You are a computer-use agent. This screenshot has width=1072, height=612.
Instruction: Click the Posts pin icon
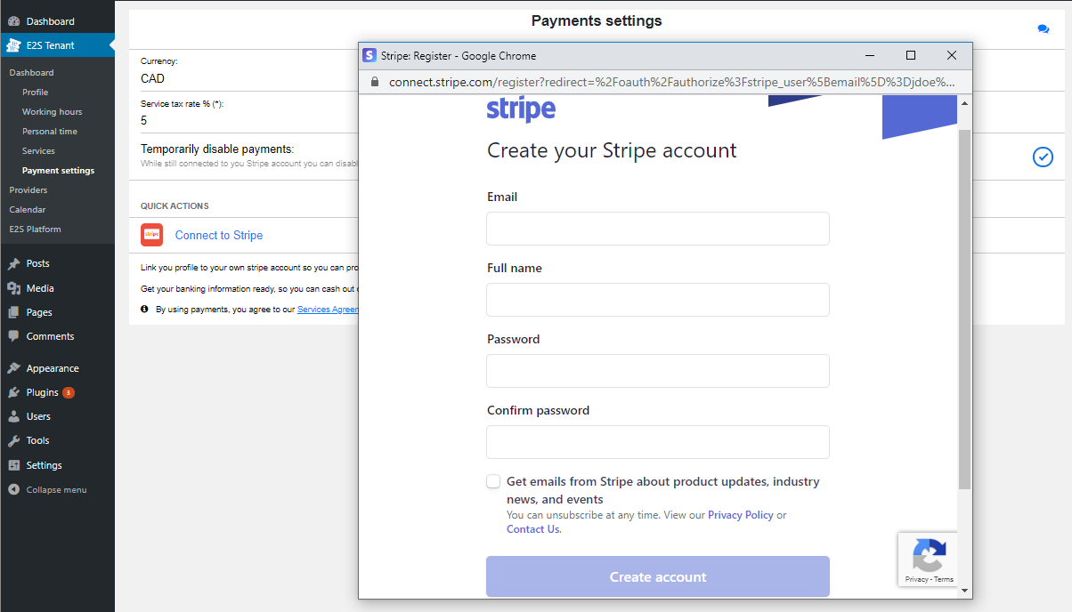(x=13, y=264)
